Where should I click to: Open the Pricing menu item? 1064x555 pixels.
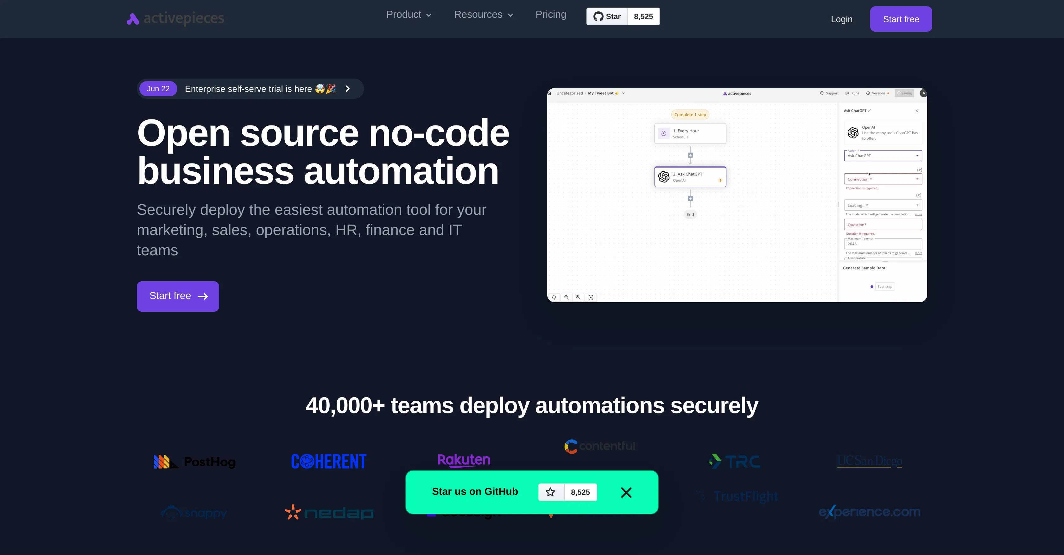(x=551, y=15)
